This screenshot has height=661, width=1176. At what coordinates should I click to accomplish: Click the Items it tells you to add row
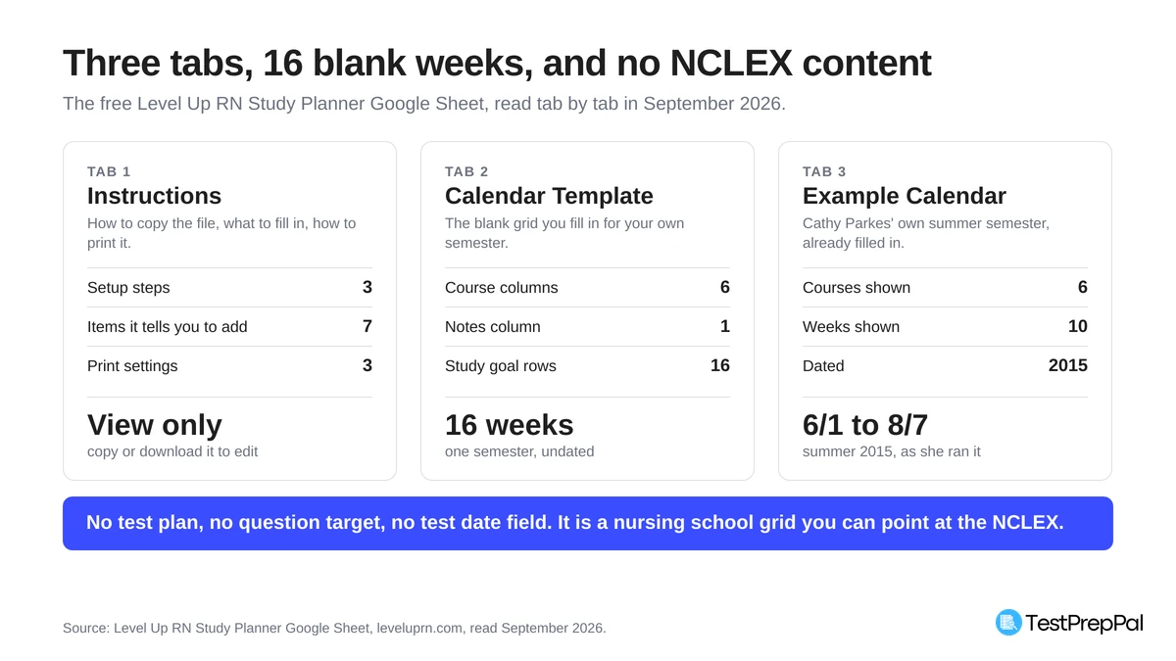[229, 327]
